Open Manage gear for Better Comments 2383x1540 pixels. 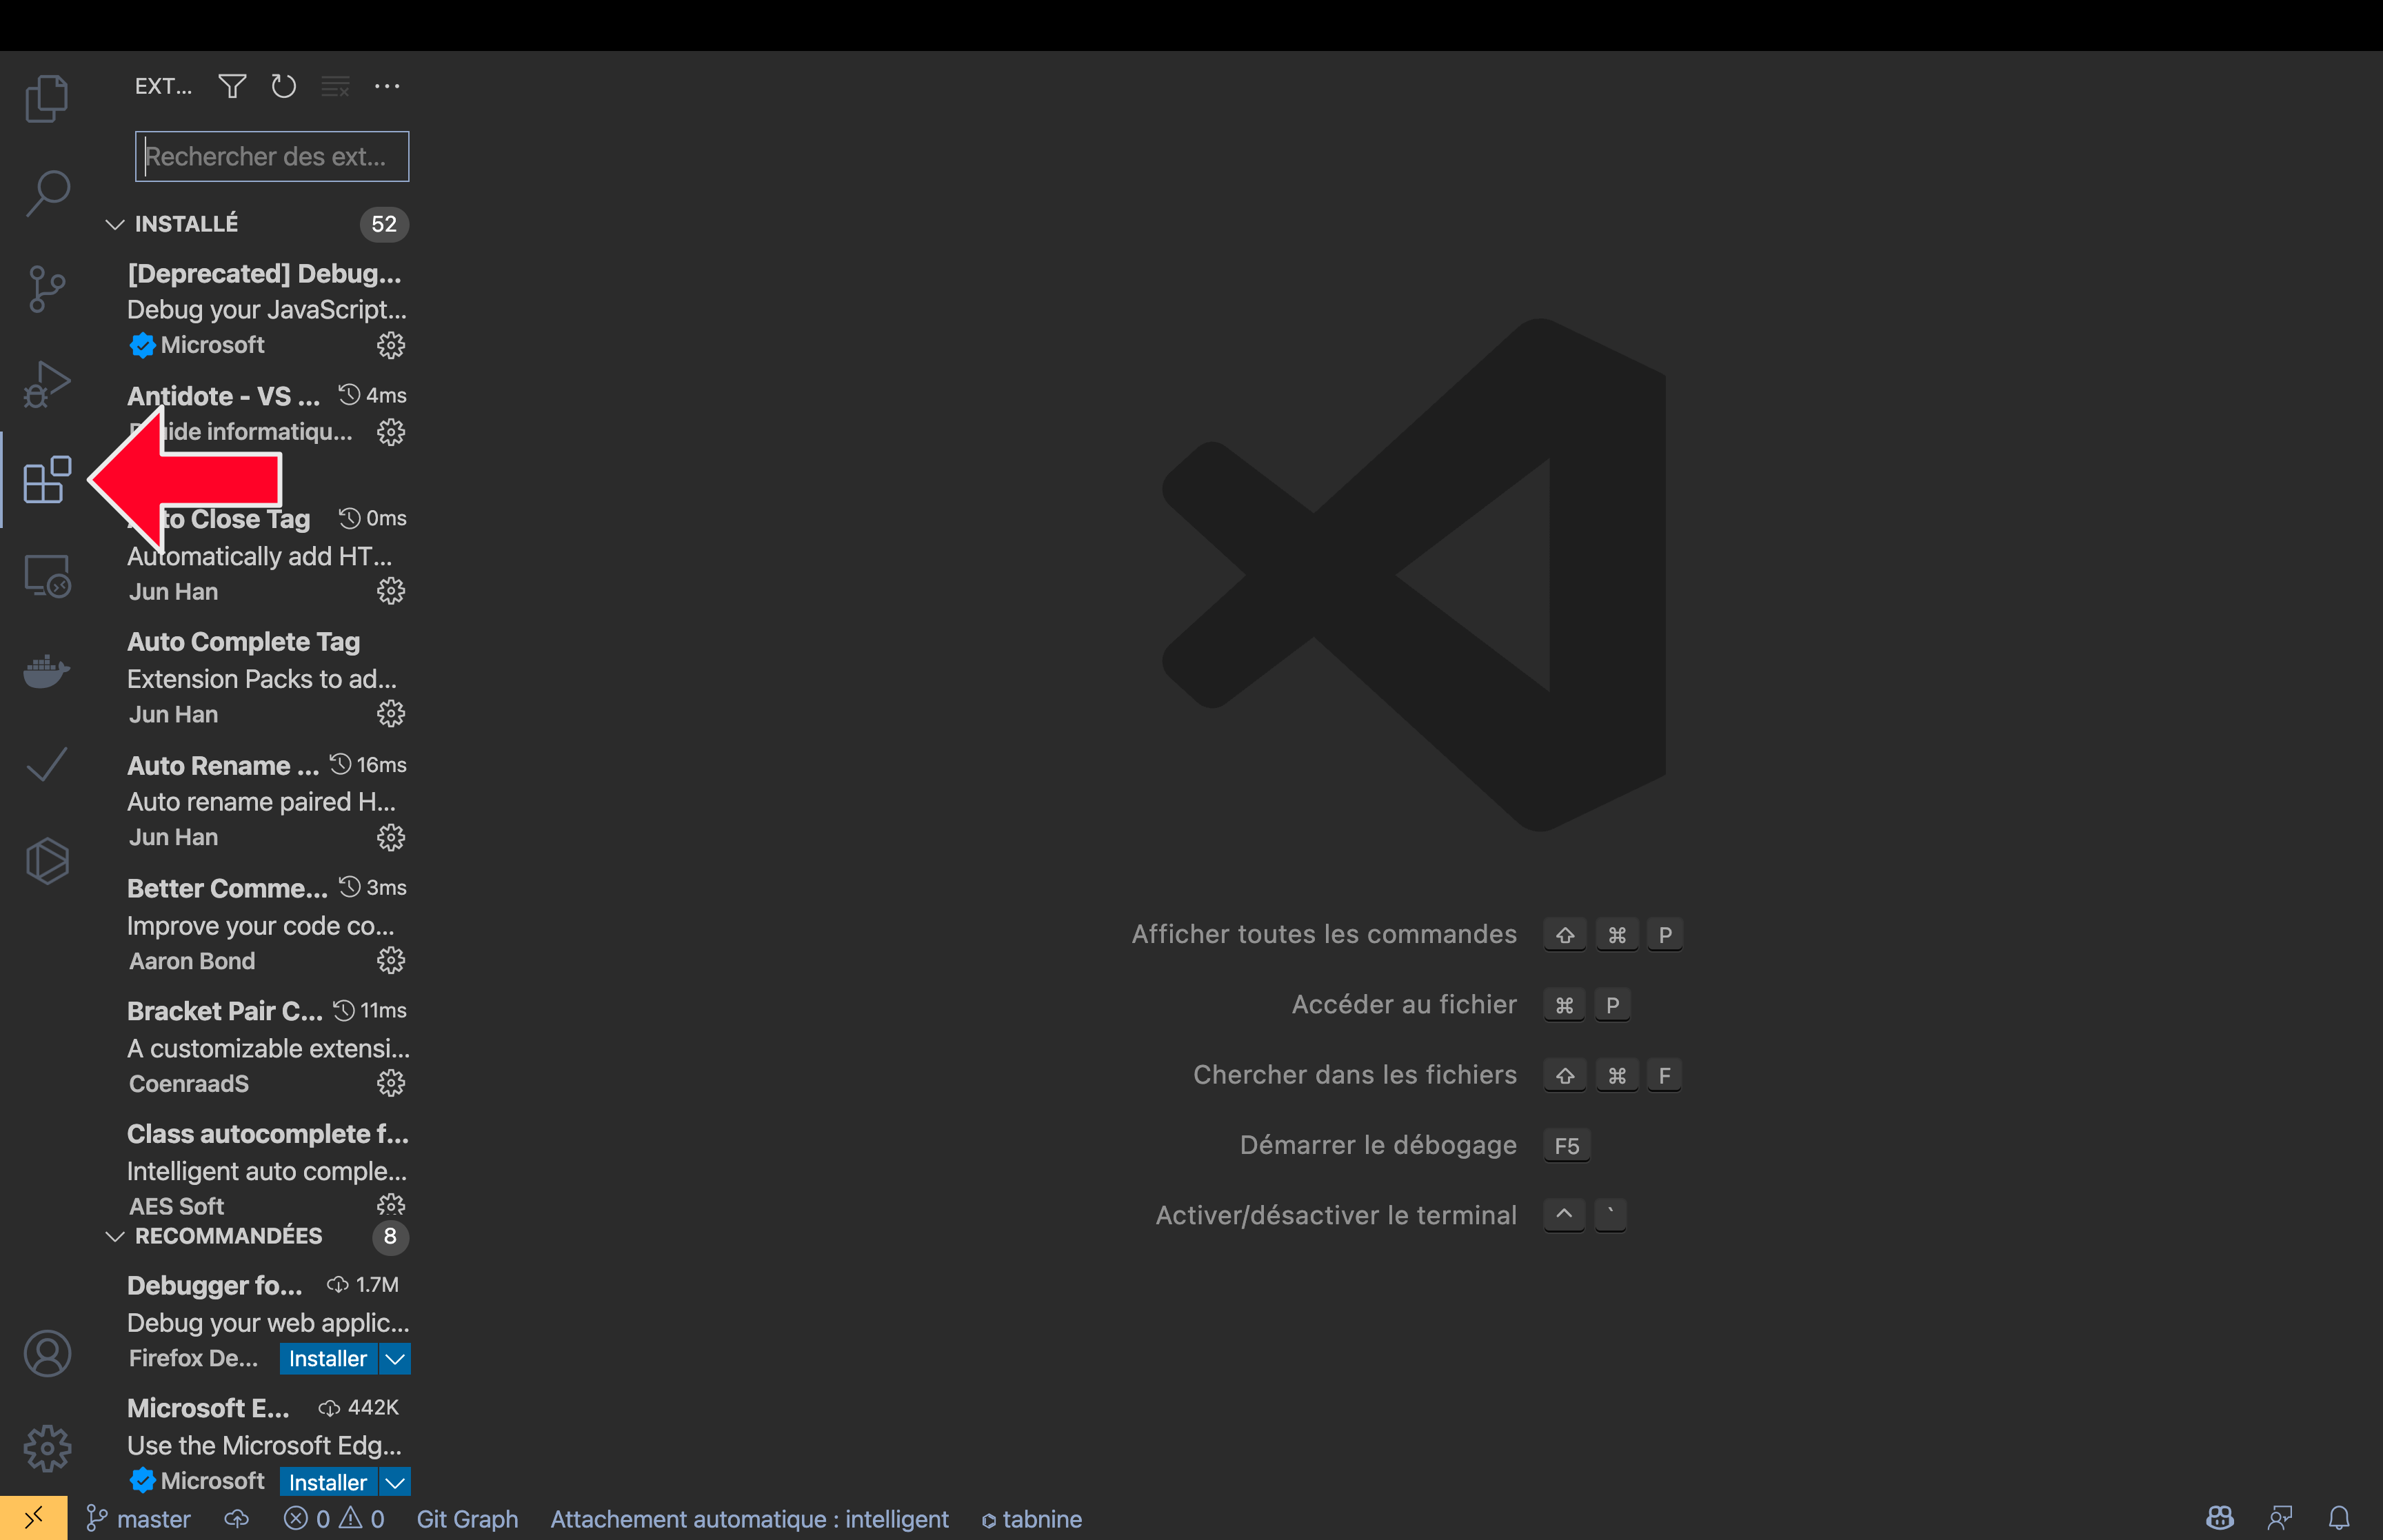click(x=391, y=961)
